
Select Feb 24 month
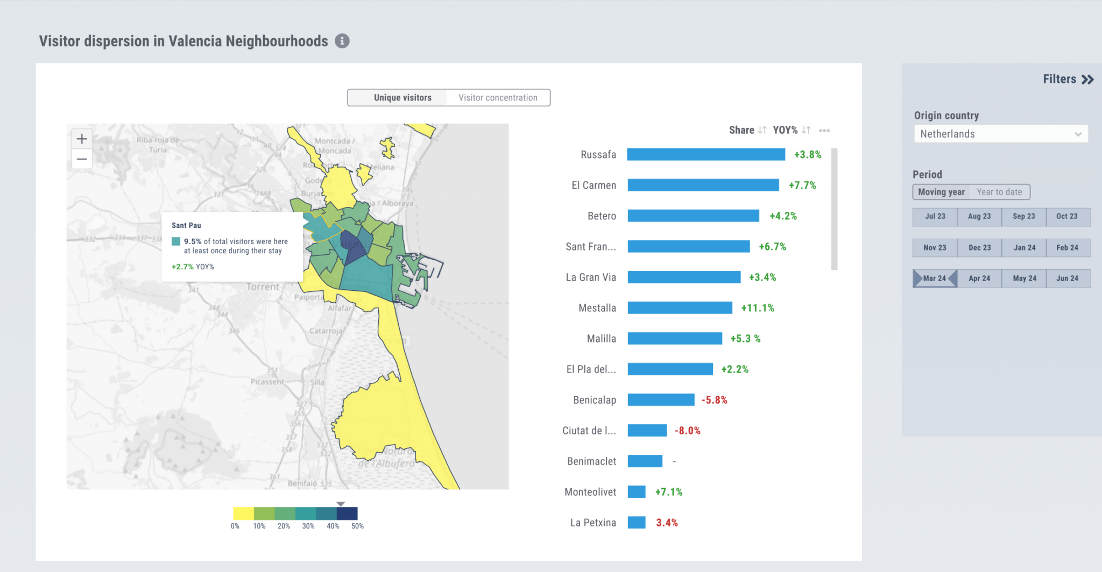(x=1068, y=248)
